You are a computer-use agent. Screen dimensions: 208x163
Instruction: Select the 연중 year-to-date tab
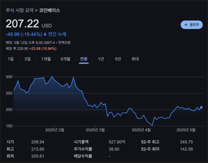click(x=84, y=59)
